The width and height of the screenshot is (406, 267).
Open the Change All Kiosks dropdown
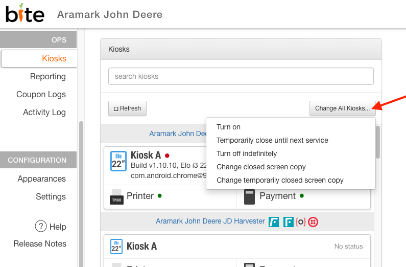pos(342,108)
